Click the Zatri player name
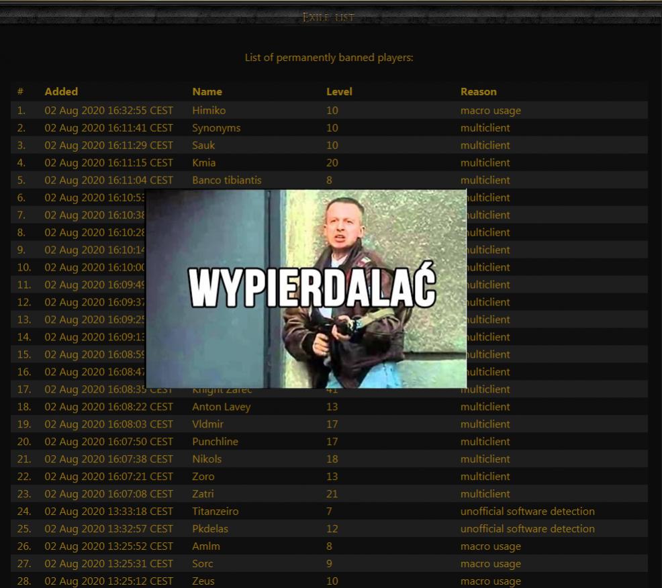Viewport: 662px width, 588px height. coord(204,494)
